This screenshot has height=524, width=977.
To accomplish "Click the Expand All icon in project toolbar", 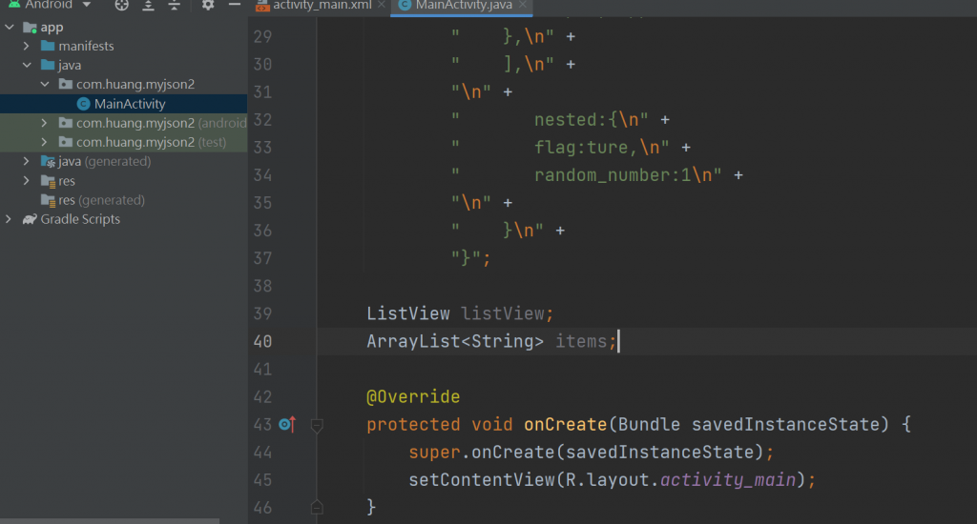I will pos(148,5).
